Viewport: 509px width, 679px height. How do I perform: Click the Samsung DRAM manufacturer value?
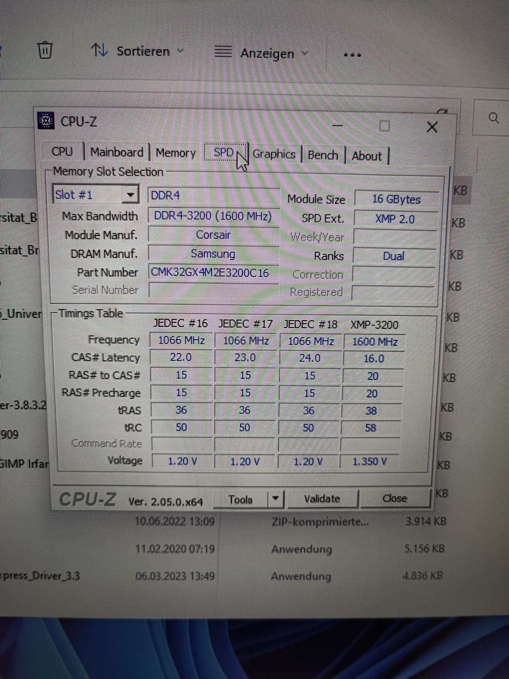(x=213, y=254)
